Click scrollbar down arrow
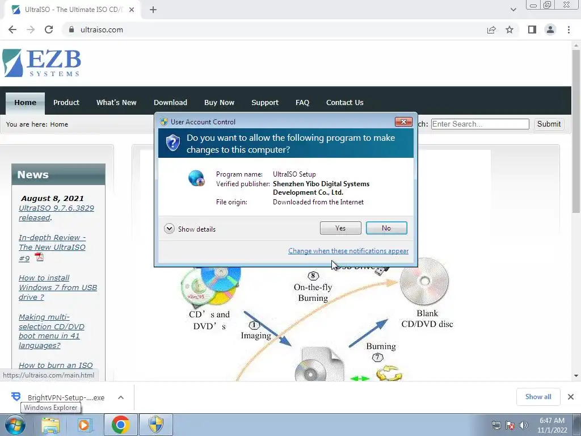The height and width of the screenshot is (436, 581). 576,376
